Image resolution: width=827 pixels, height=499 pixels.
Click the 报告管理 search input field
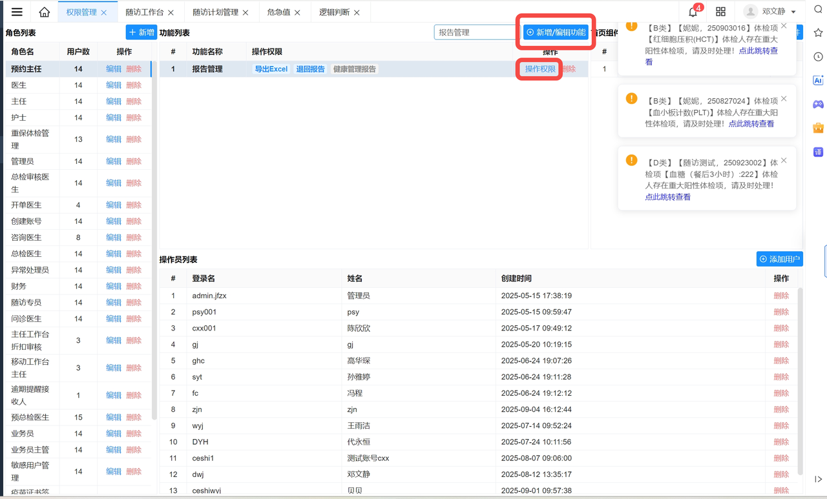pyautogui.click(x=475, y=32)
